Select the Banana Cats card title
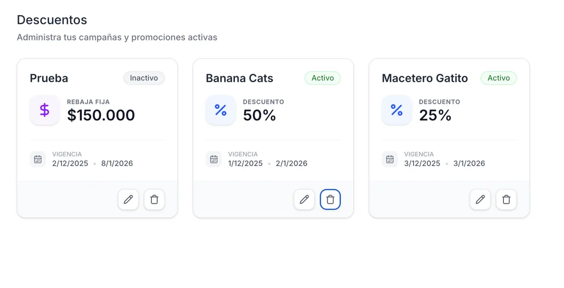 (x=239, y=78)
